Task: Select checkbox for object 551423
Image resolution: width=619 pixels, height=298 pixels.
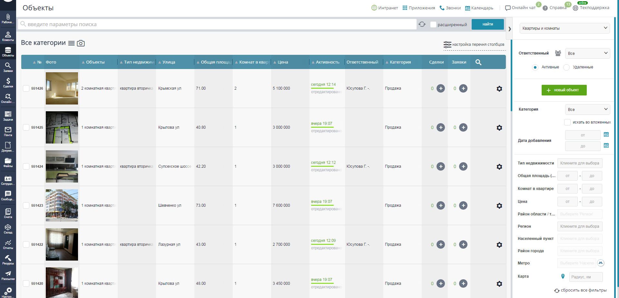Action: tap(26, 205)
